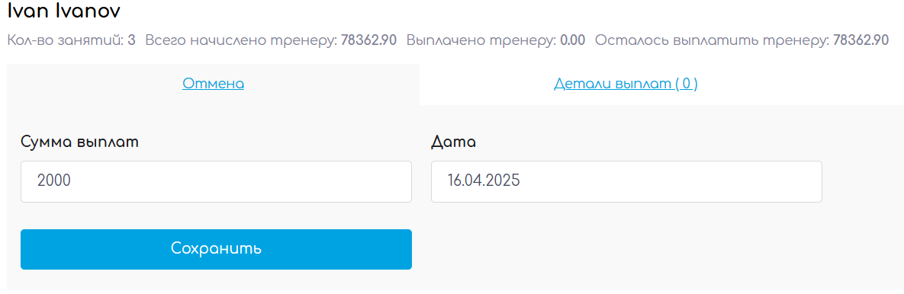Select remaining amount after Осталось выплатить
Viewport: 904px width, 294px height.
point(861,40)
